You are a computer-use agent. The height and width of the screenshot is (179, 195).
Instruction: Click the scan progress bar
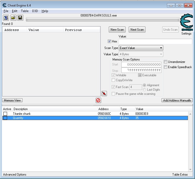pos(102,20)
